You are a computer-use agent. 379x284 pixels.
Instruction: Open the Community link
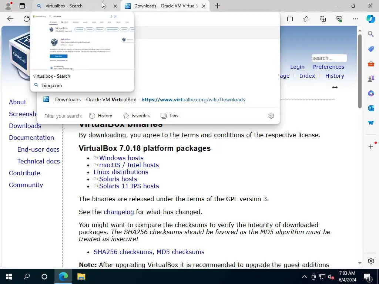[x=26, y=185]
